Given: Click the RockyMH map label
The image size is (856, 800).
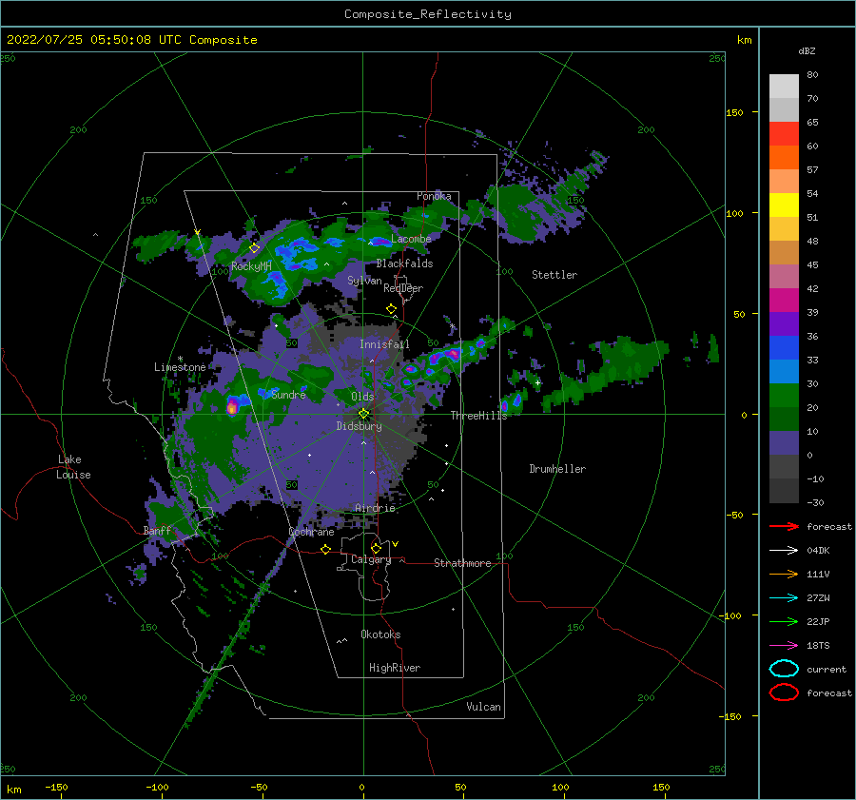Looking at the screenshot, I should point(252,266).
